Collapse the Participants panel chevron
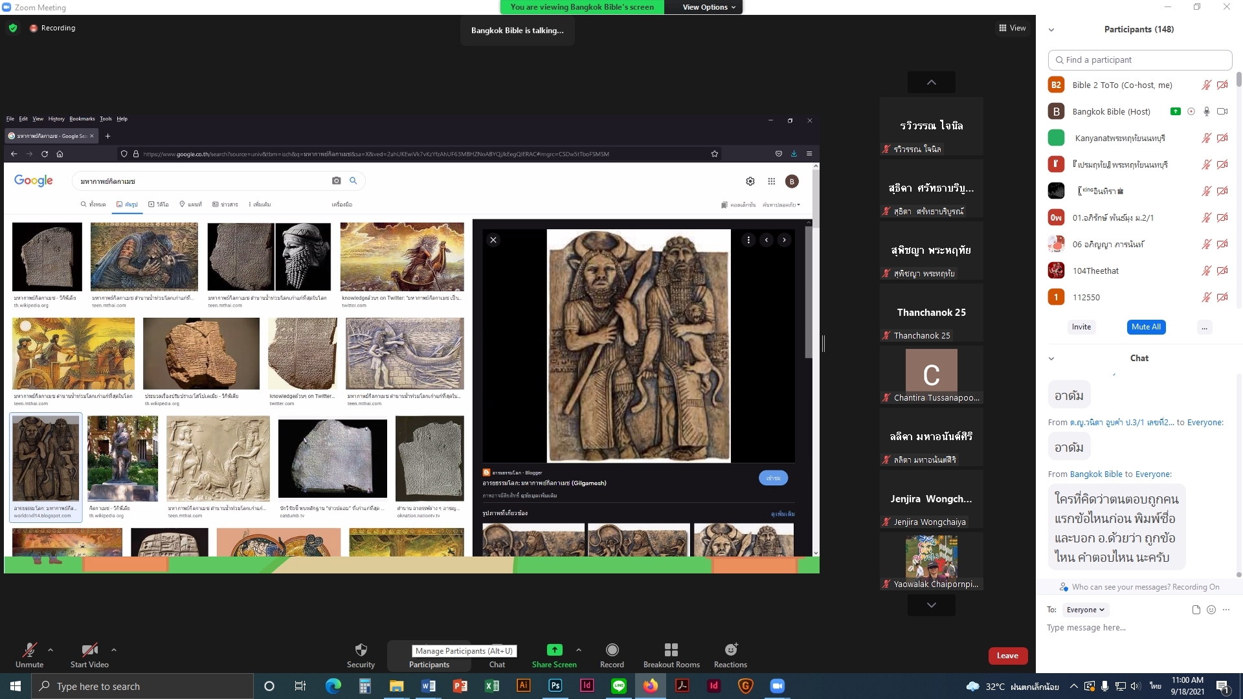Viewport: 1243px width, 699px height. coord(1051,30)
